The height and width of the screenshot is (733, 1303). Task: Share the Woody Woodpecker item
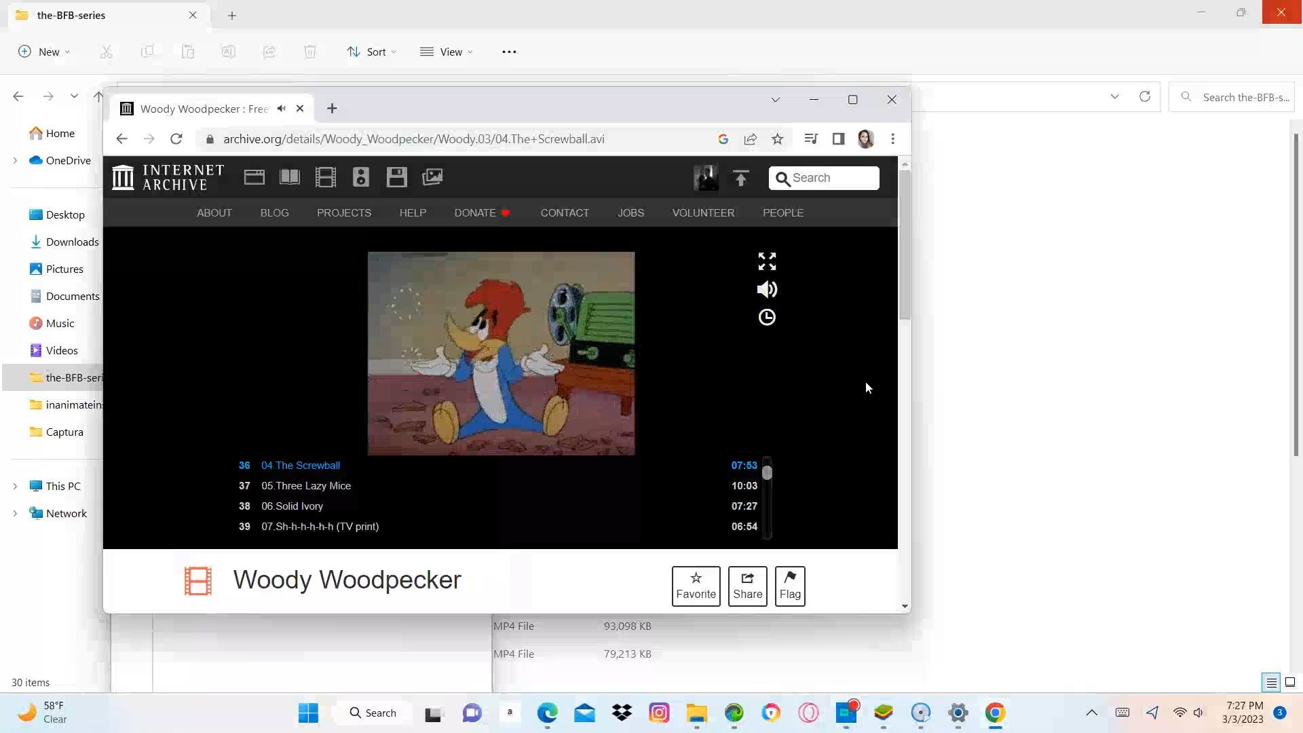[x=748, y=586]
